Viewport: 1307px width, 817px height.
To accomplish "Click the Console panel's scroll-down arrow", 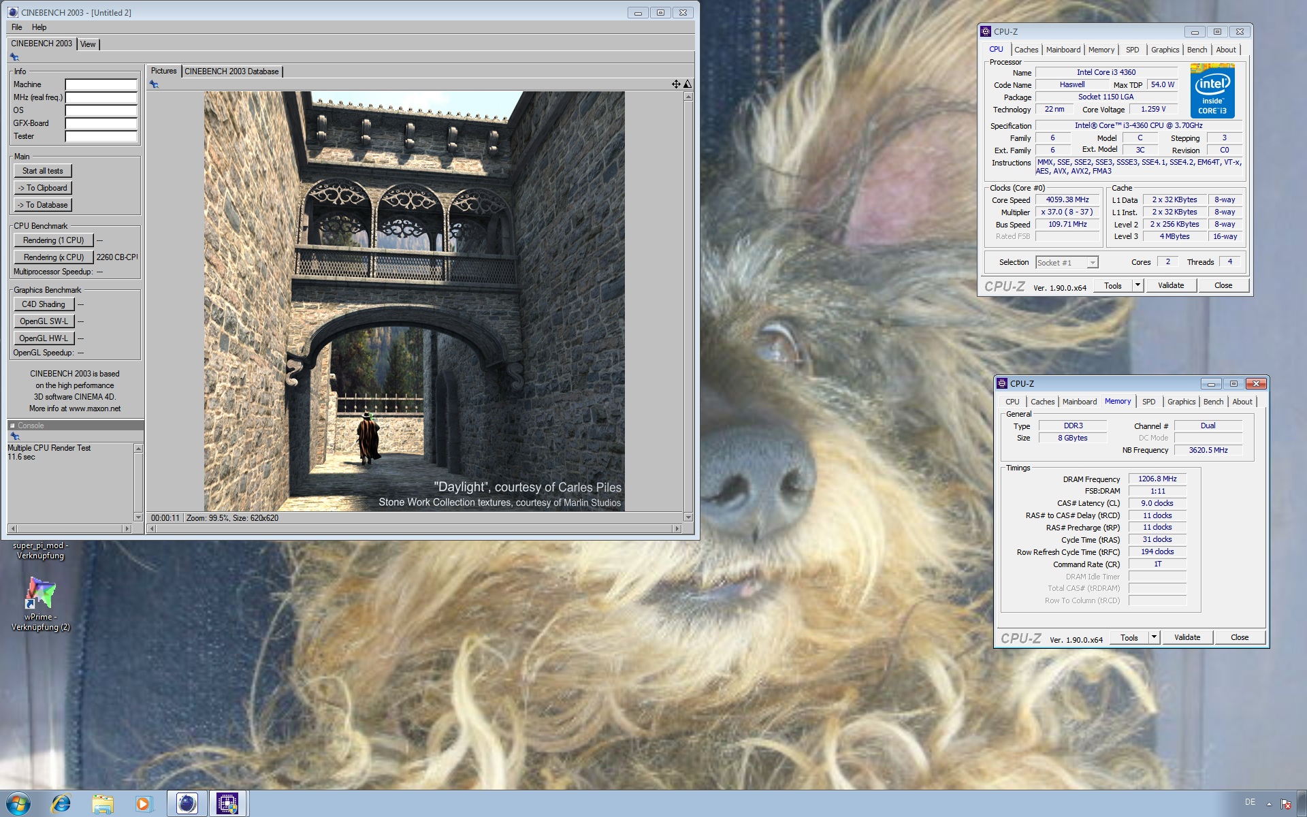I will click(x=138, y=517).
